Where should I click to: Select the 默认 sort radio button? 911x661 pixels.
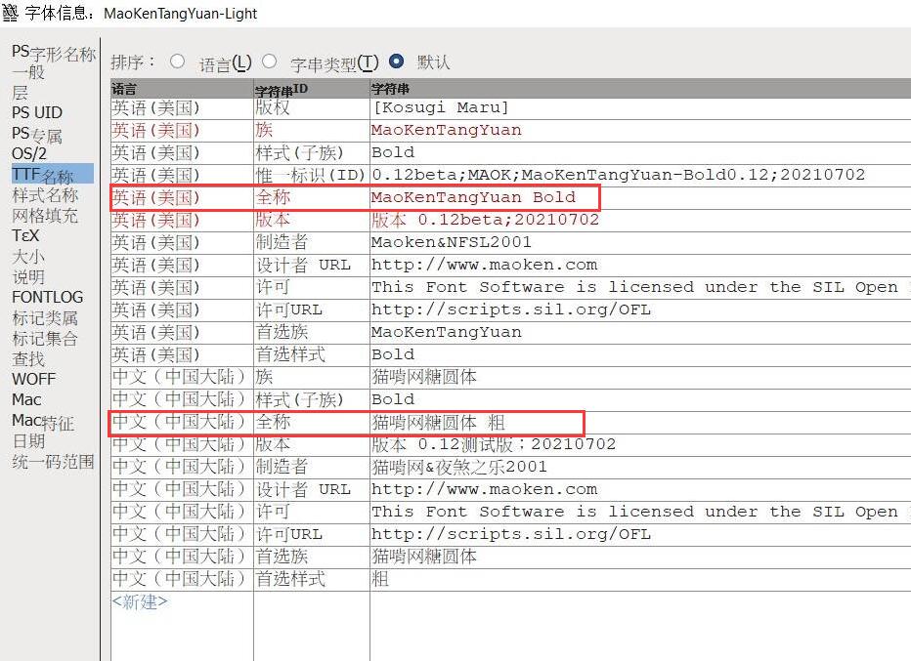point(396,61)
